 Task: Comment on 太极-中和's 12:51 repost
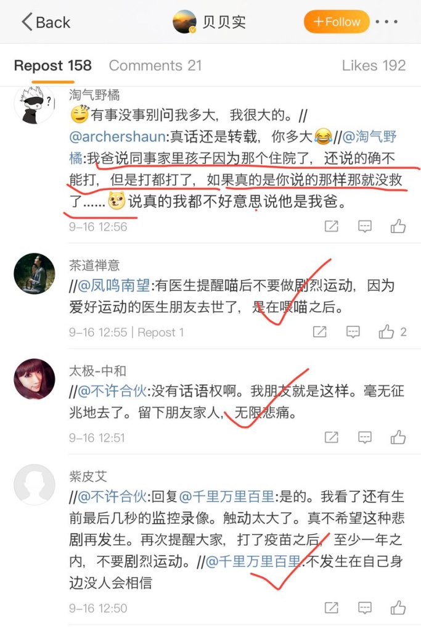tap(365, 437)
